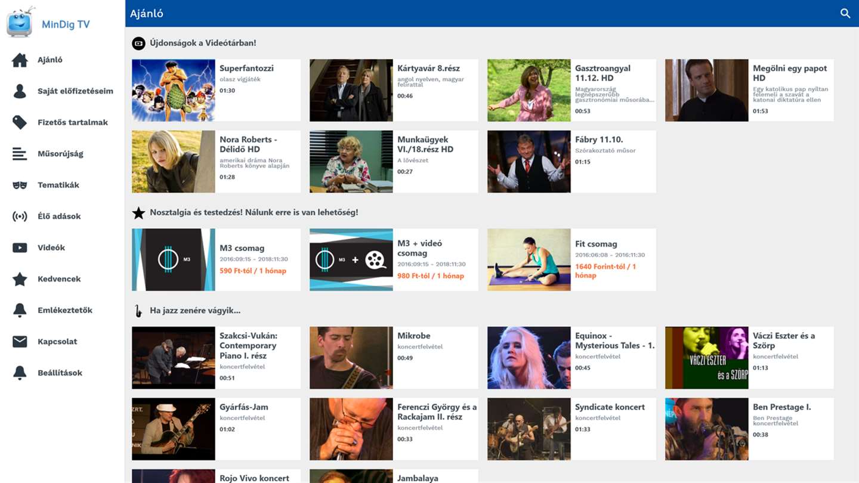Click the play icon for Videók
The width and height of the screenshot is (859, 483).
point(20,247)
